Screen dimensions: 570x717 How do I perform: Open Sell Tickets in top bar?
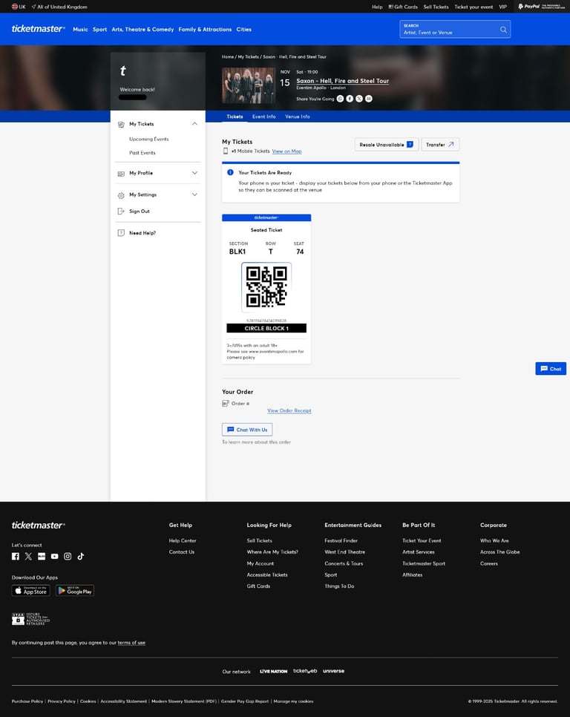436,7
